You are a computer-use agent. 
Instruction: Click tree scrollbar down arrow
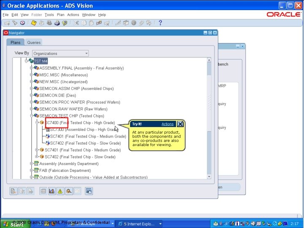[209, 176]
